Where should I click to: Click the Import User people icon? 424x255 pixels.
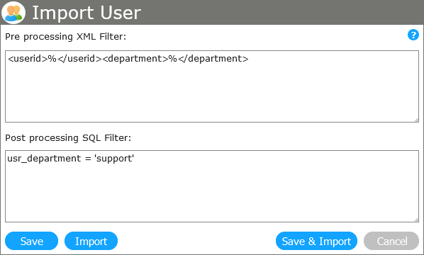pyautogui.click(x=13, y=13)
